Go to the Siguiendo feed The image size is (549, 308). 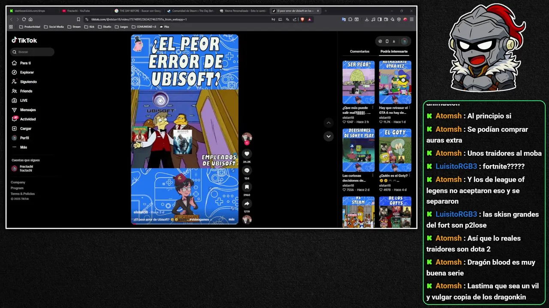coord(24,82)
